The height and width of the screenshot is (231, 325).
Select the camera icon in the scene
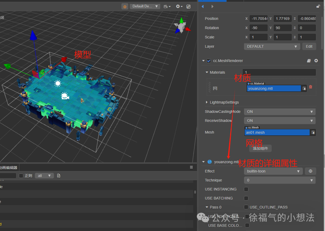[65, 96]
